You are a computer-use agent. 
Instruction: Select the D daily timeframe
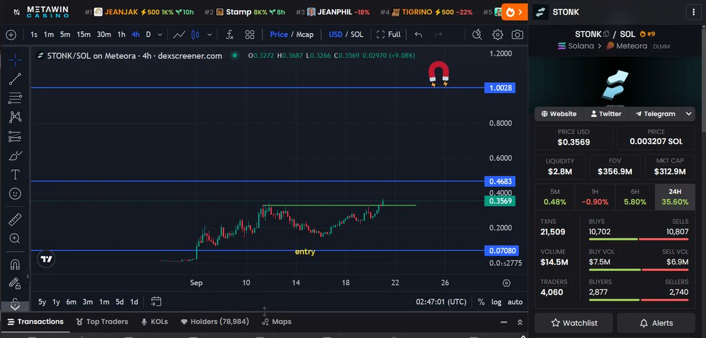pos(148,35)
